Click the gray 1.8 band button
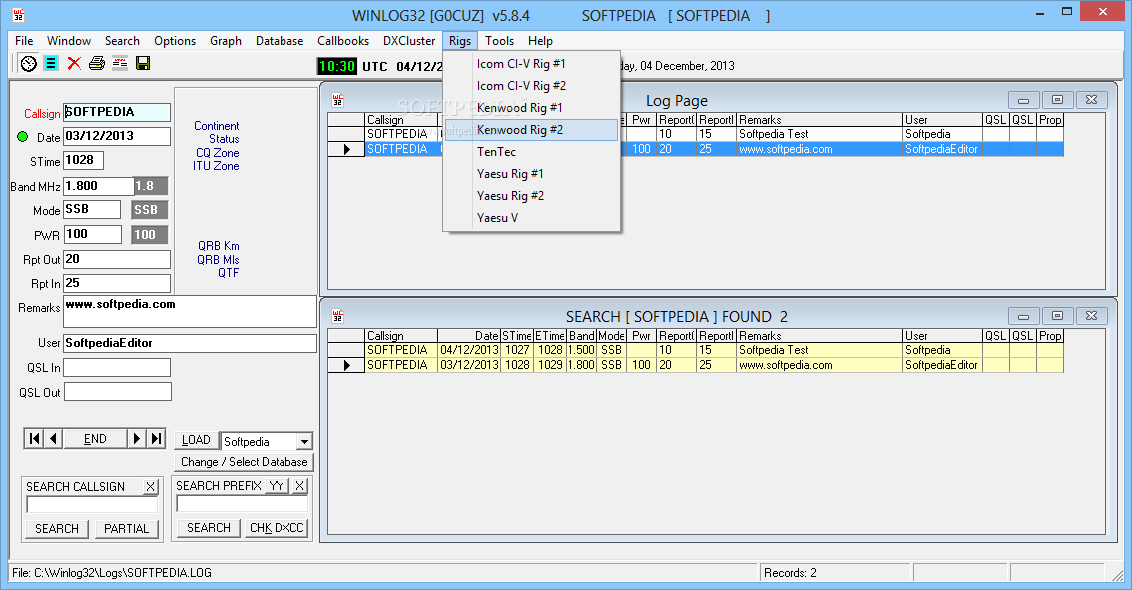The height and width of the screenshot is (590, 1132). [150, 186]
